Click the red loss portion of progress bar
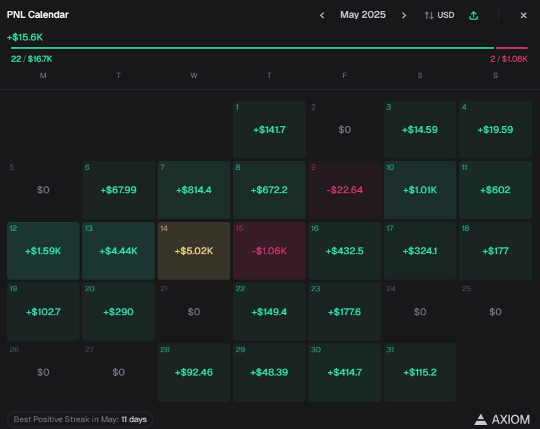 tap(512, 48)
